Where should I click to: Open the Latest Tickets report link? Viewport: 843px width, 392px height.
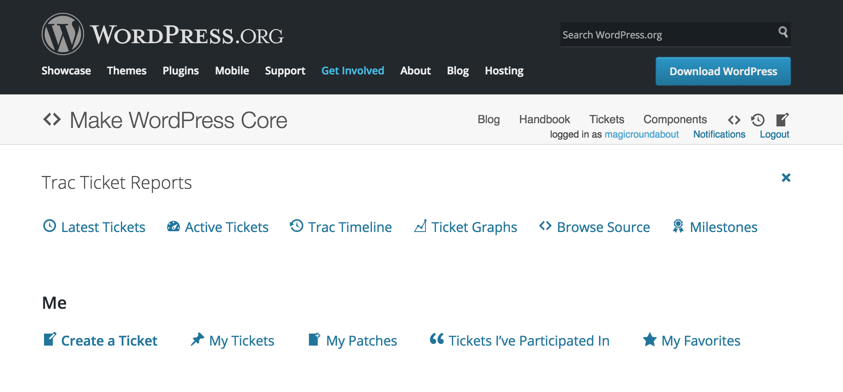coord(103,227)
